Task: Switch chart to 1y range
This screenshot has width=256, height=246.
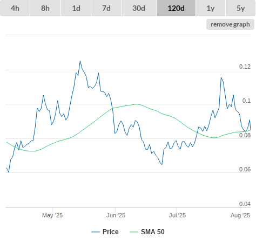Action: 211,8
